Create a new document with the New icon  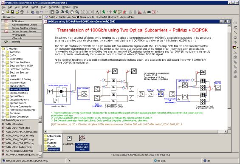(3, 12)
